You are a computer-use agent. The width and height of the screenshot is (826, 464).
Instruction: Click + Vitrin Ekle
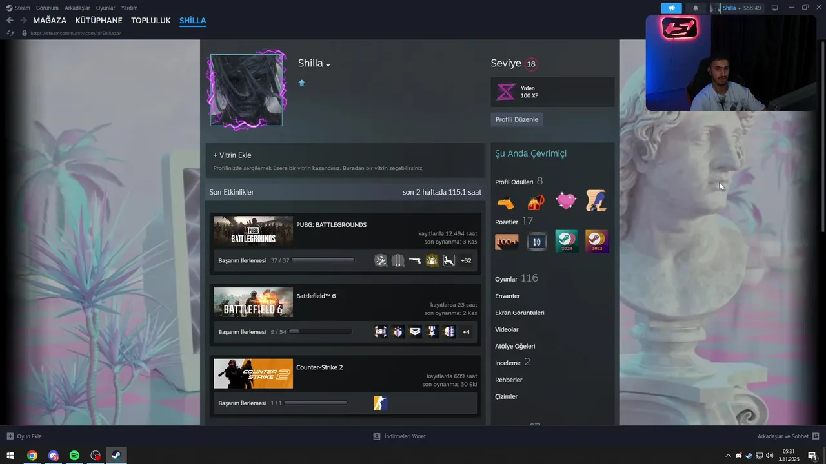232,155
